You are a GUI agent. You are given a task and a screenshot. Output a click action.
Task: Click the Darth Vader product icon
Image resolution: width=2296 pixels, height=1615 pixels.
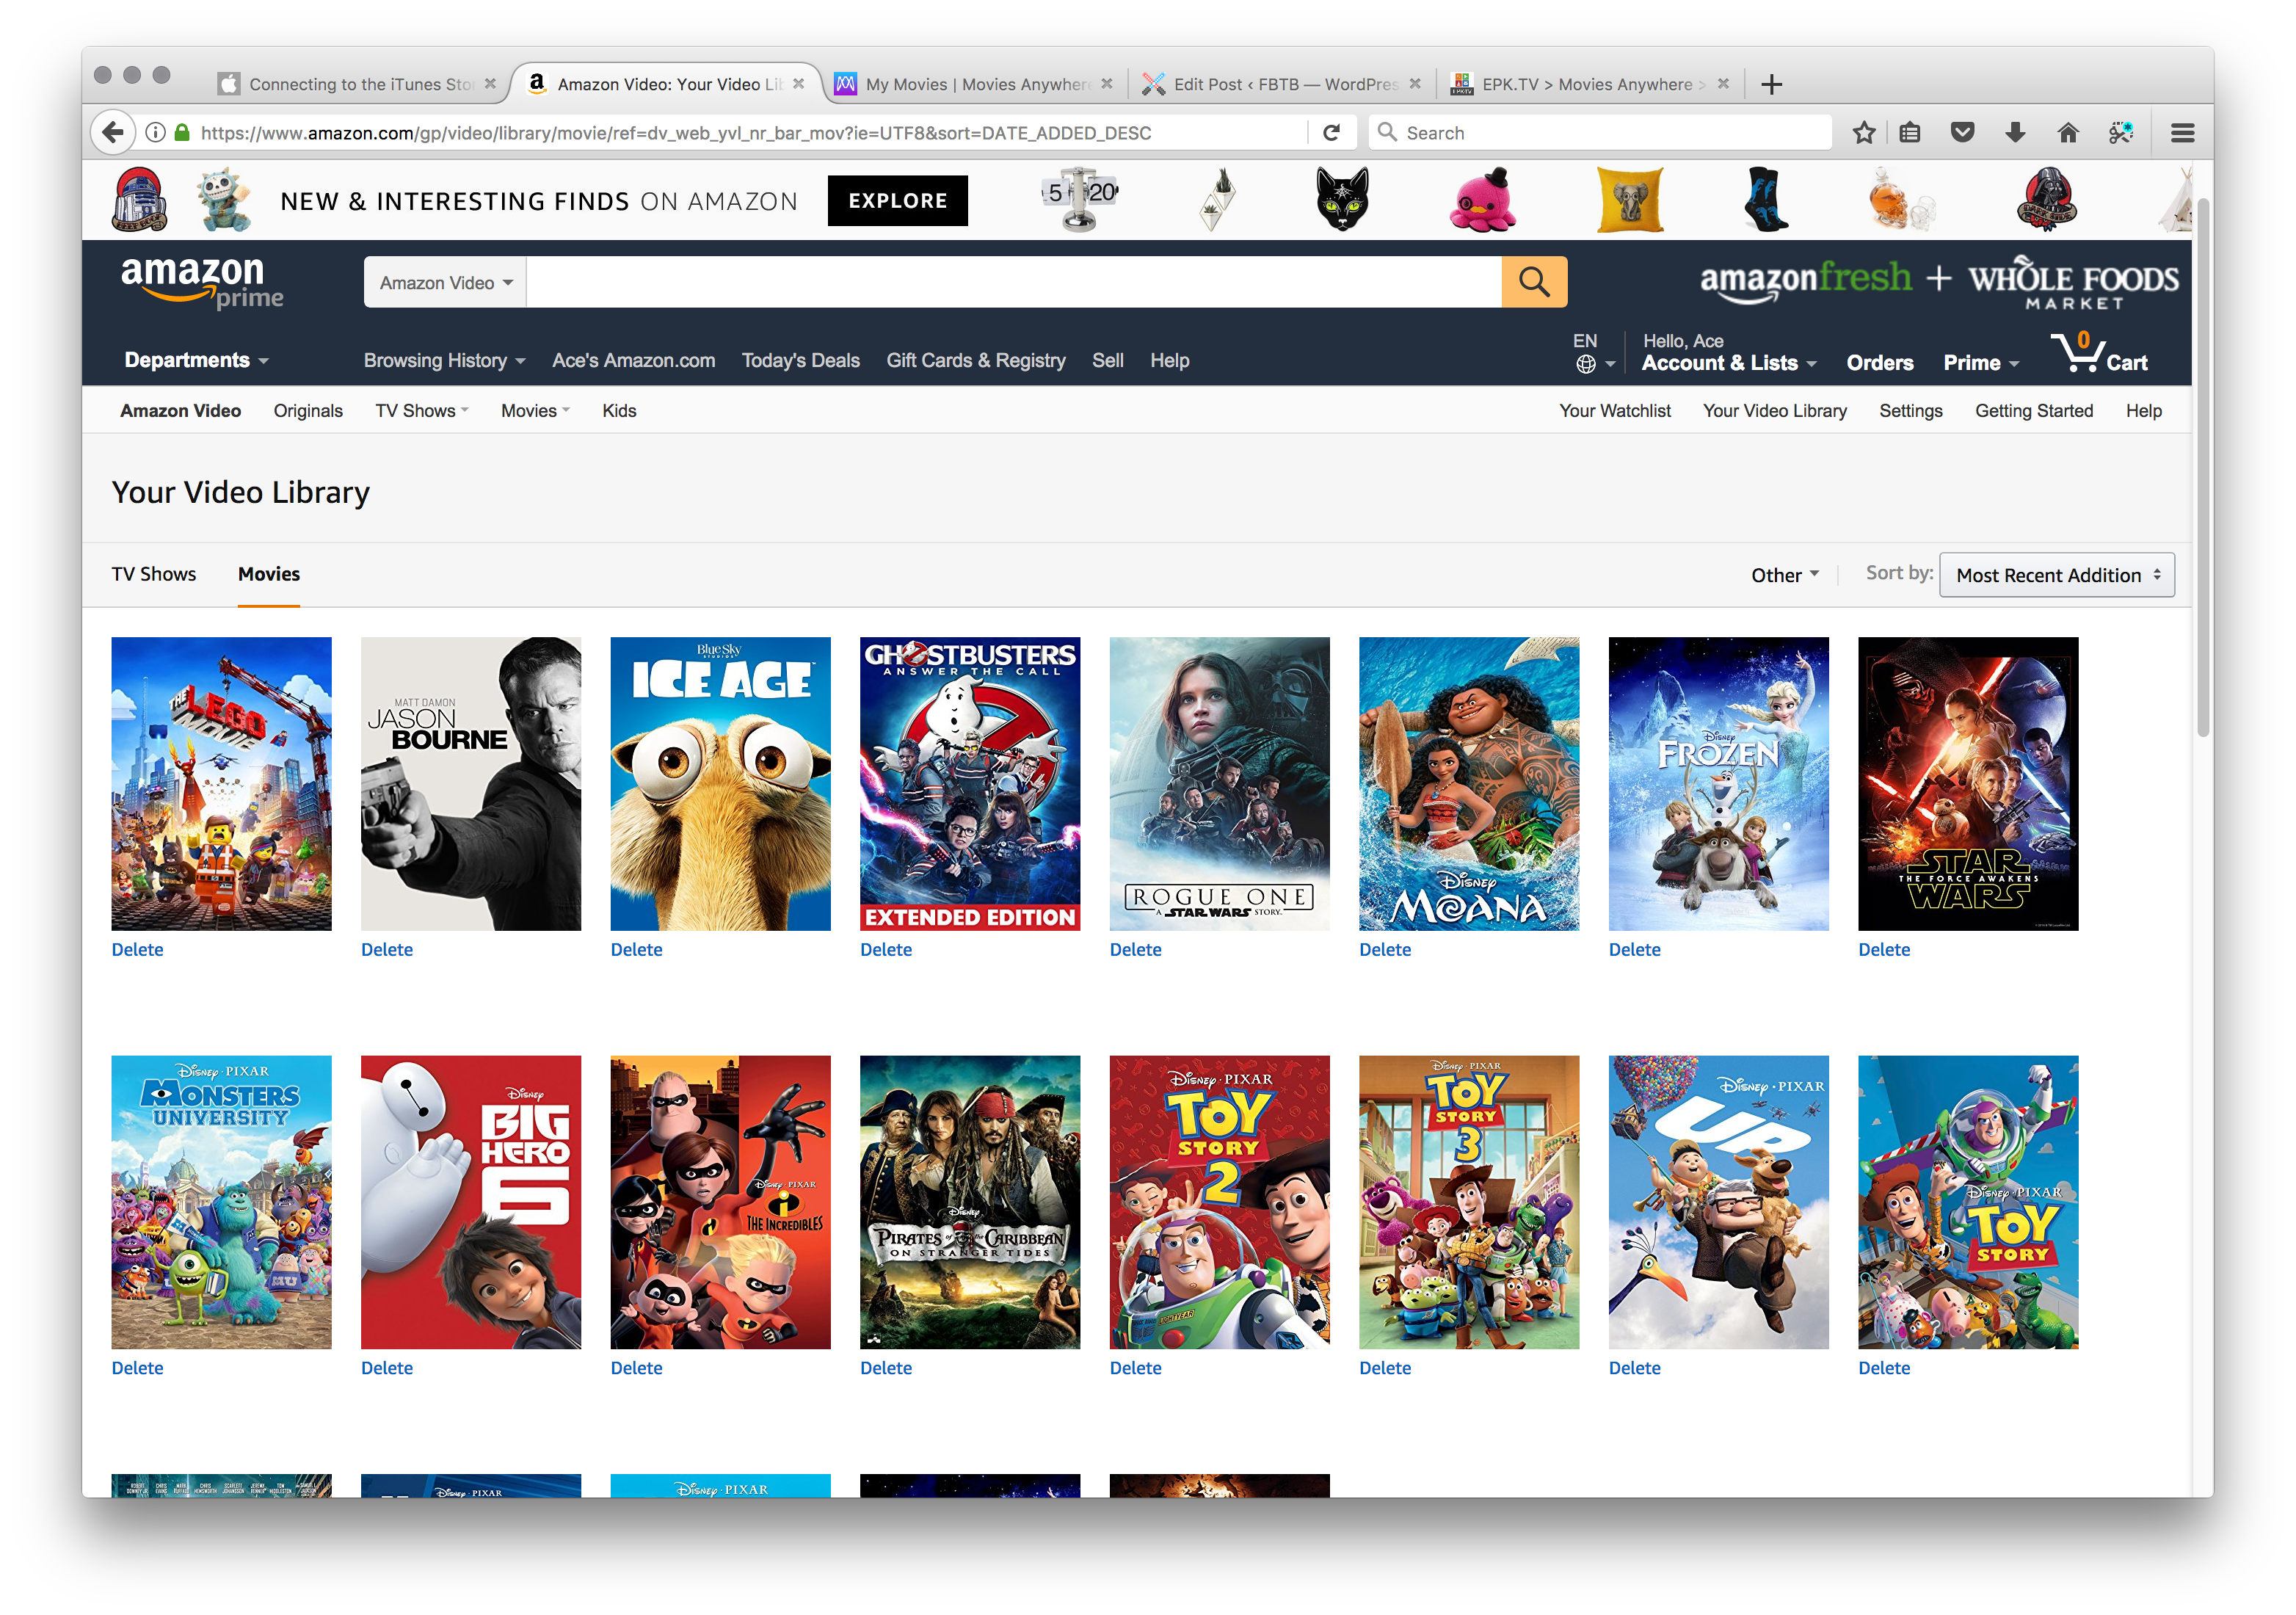point(2047,200)
